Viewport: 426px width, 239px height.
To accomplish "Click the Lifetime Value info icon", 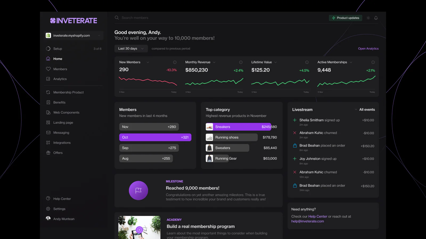I will coord(307,62).
